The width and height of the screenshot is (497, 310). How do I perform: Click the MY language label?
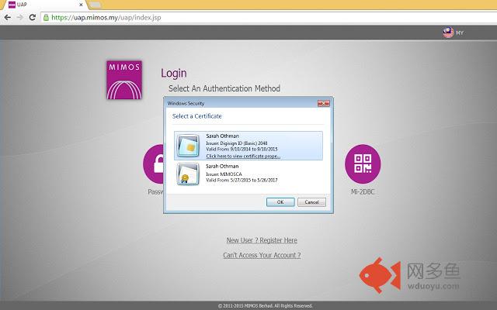pos(460,33)
